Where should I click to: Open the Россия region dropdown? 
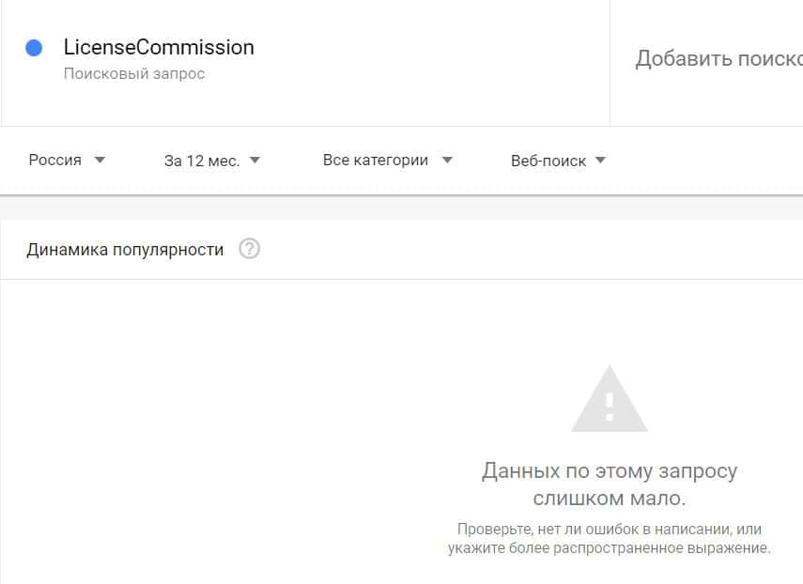(x=67, y=161)
